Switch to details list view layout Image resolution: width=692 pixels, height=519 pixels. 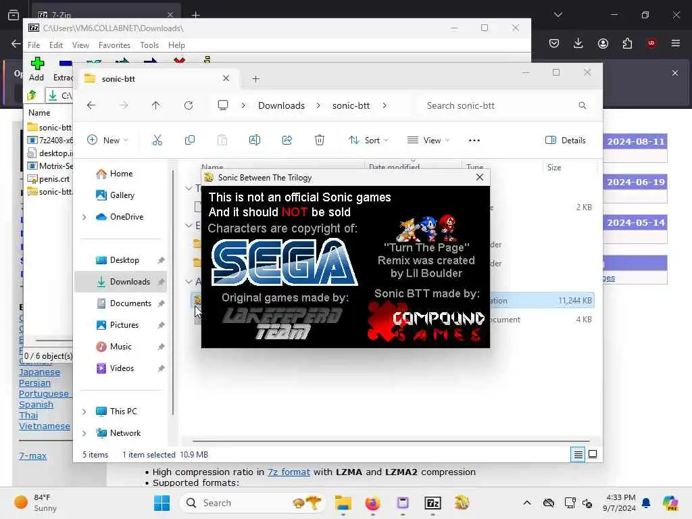[578, 454]
